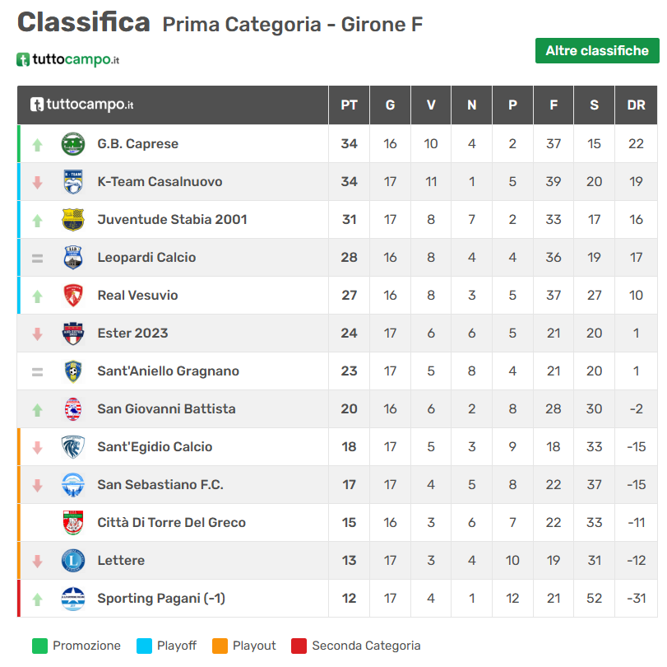Screen dimensions: 667x667
Task: Click the tuttocampo.it logo in table header
Action: (x=81, y=105)
